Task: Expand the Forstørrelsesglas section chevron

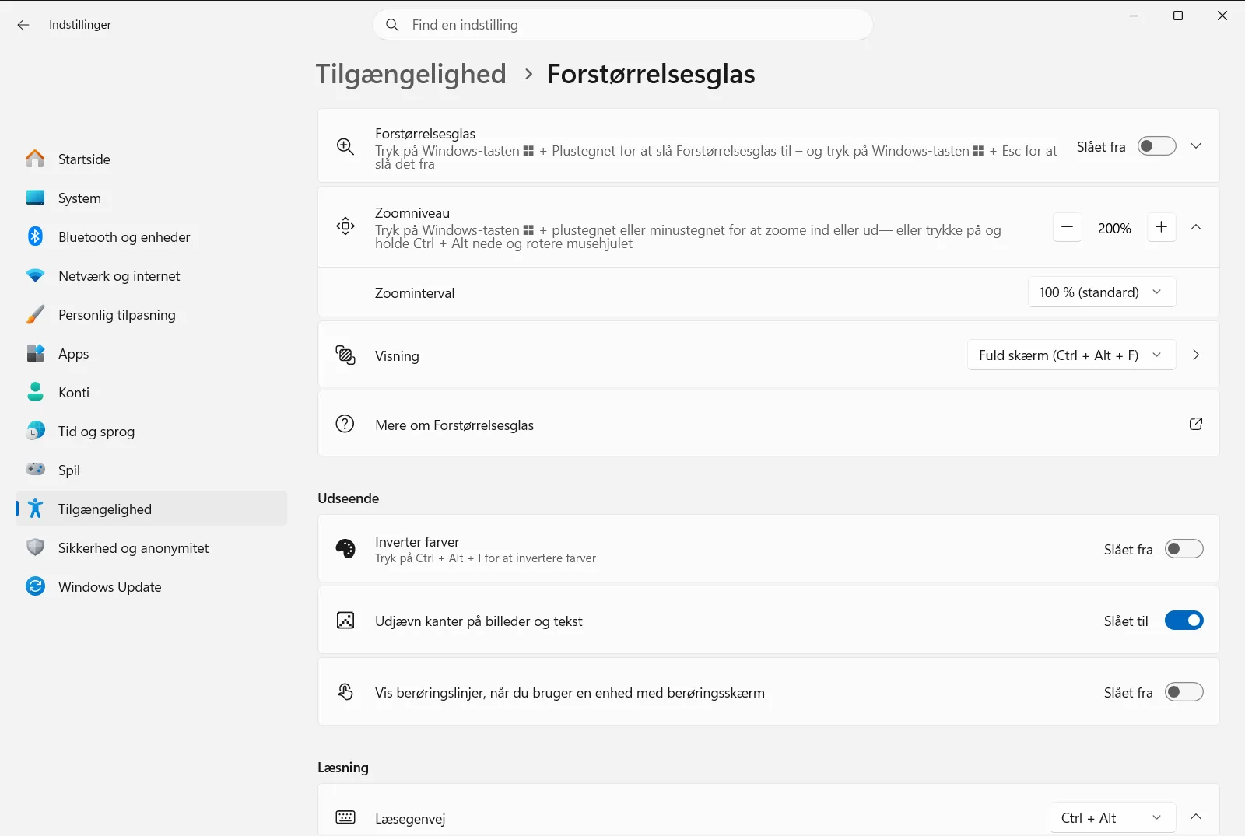Action: point(1196,146)
